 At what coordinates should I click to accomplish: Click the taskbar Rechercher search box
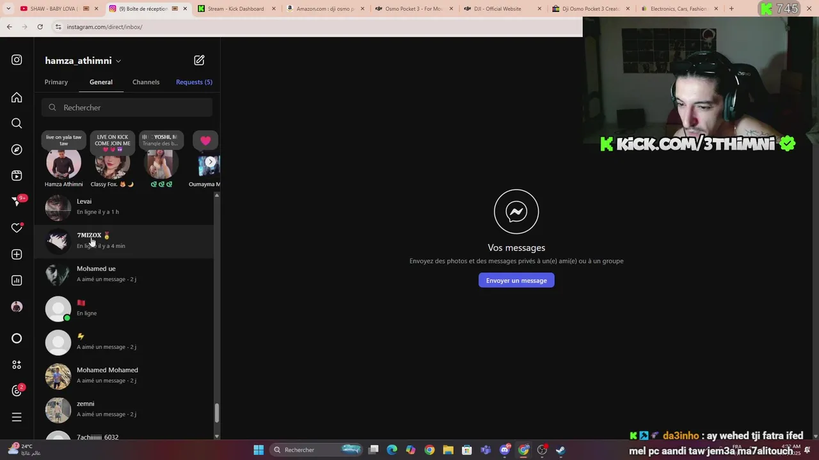coord(317,450)
